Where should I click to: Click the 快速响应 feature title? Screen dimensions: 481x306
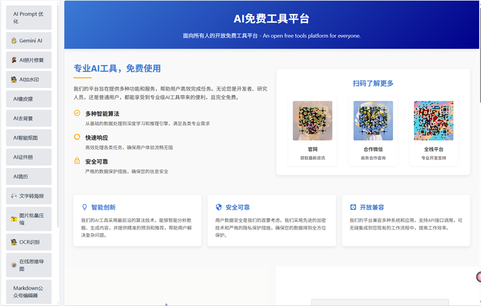[x=97, y=138]
